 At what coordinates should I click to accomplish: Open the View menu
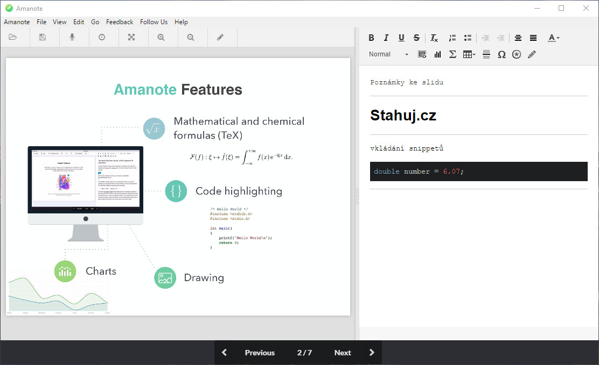[x=60, y=22]
